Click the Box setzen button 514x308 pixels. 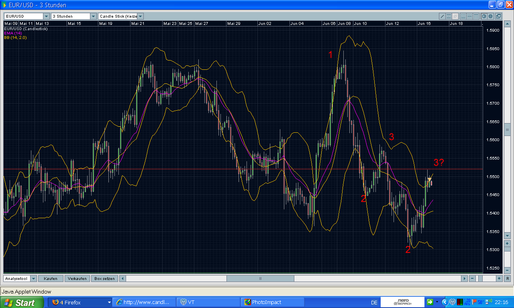coord(104,278)
